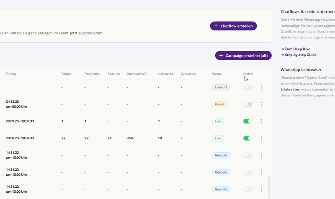Viewport: 335px width, 199px height.
Task: Click the Openrate WA column header
Action: pos(137,74)
